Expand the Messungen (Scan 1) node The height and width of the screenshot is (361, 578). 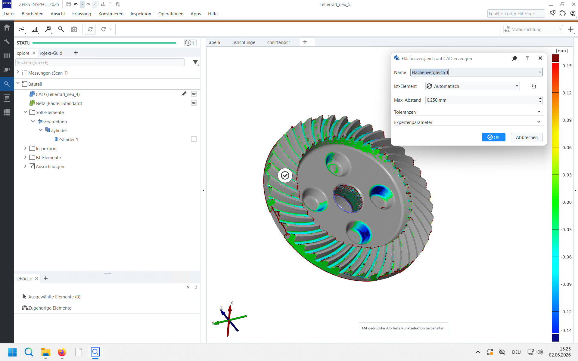tap(18, 72)
